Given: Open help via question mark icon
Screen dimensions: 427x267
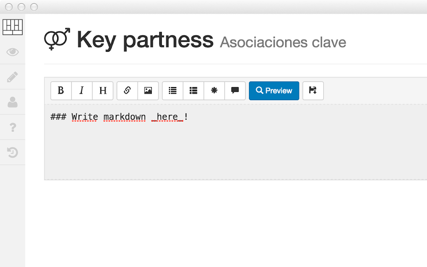Looking at the screenshot, I should [13, 128].
